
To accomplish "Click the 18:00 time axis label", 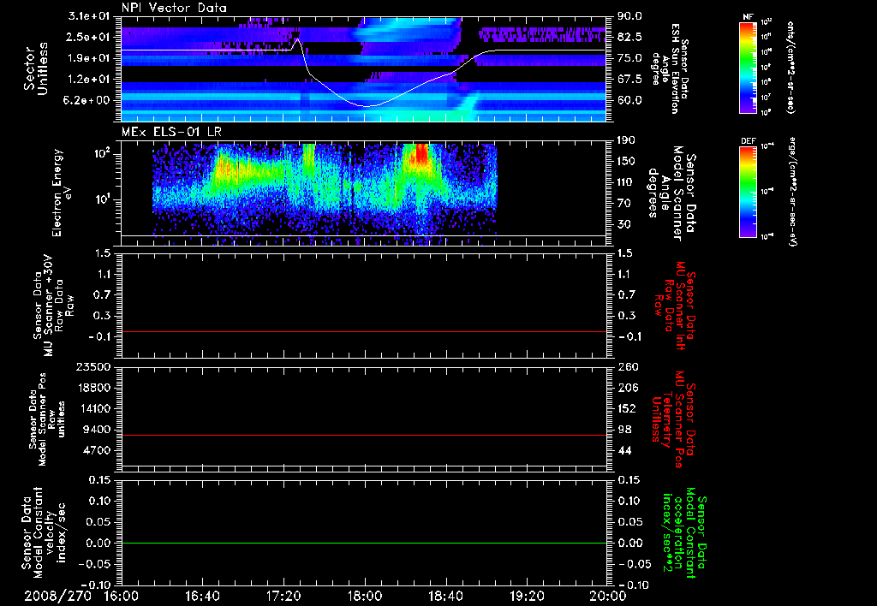I will 365,596.
